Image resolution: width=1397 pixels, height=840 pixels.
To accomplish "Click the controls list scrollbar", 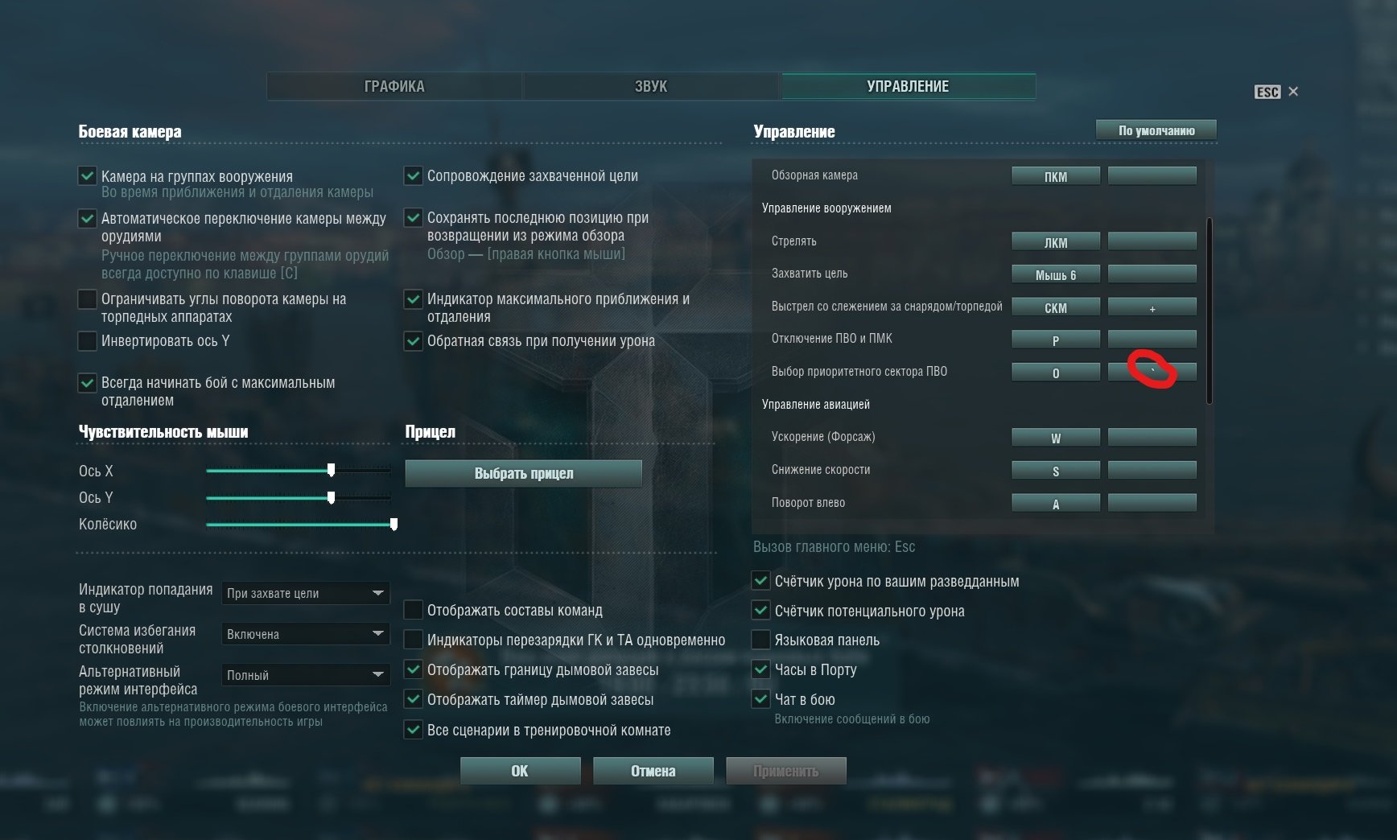I will click(1209, 311).
